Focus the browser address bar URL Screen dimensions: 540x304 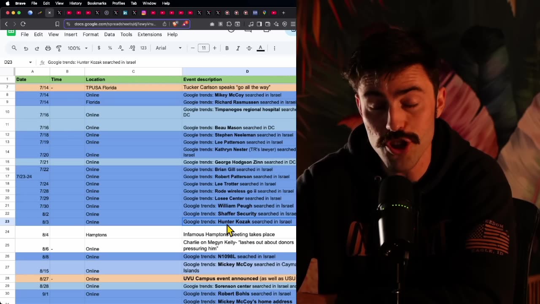(115, 24)
